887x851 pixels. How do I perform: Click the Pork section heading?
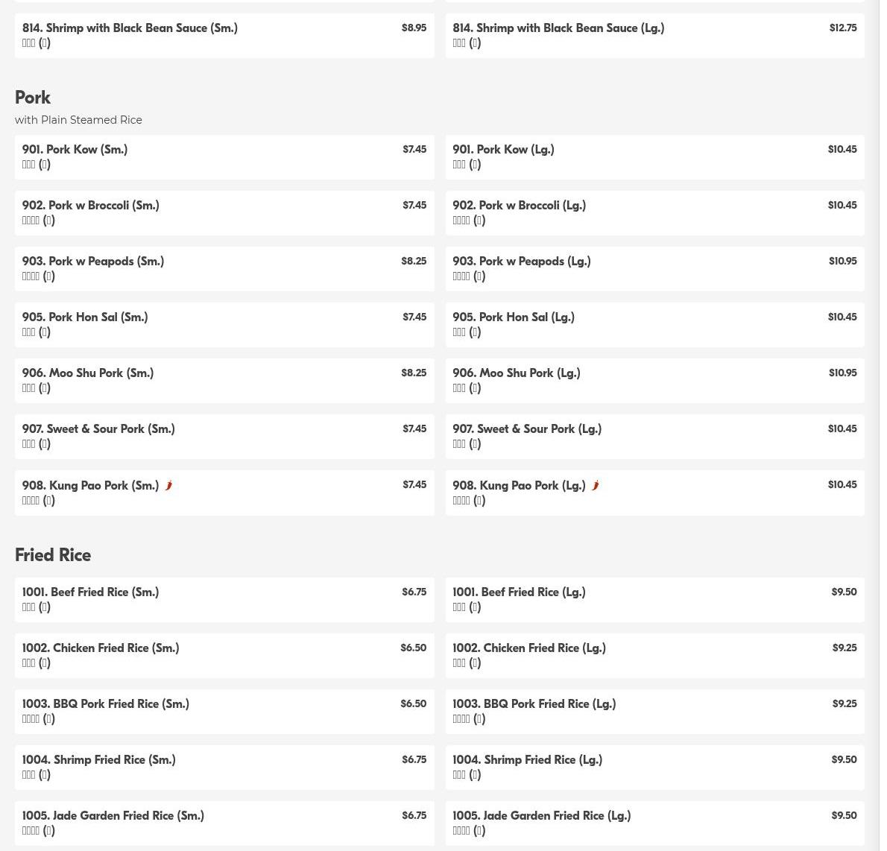tap(33, 98)
